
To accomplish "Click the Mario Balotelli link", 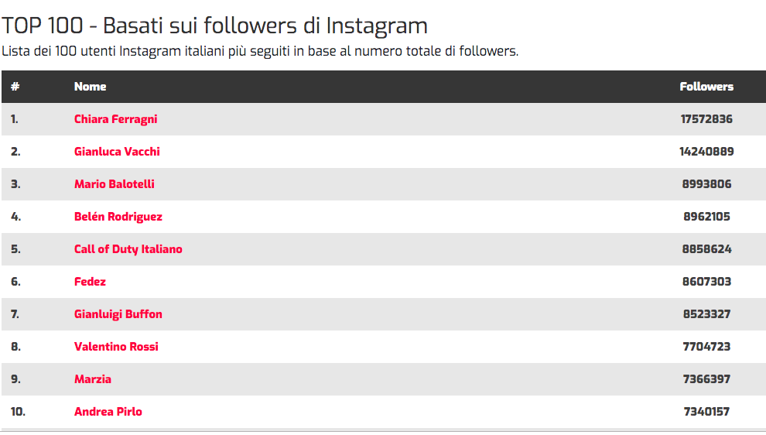I will point(115,184).
